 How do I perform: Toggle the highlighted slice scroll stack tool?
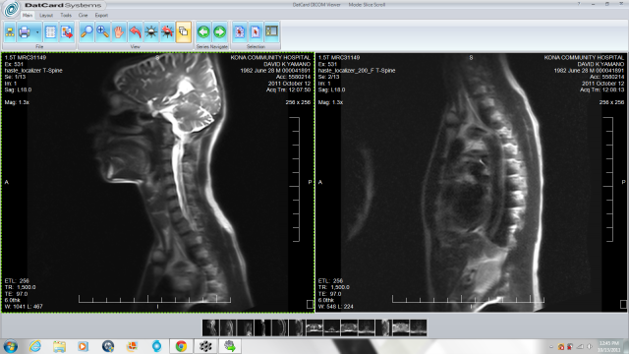coord(184,31)
